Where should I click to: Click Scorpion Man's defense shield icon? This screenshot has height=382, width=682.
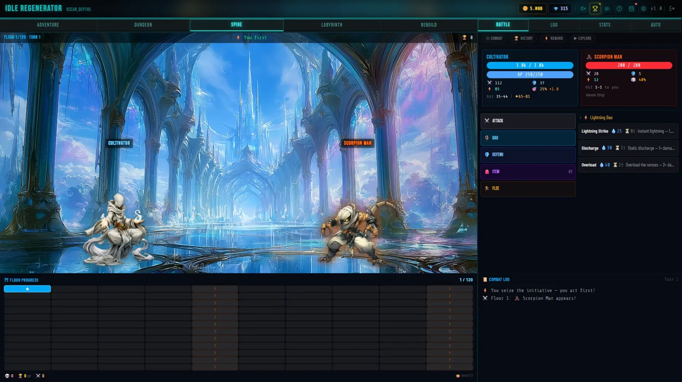[x=633, y=73]
